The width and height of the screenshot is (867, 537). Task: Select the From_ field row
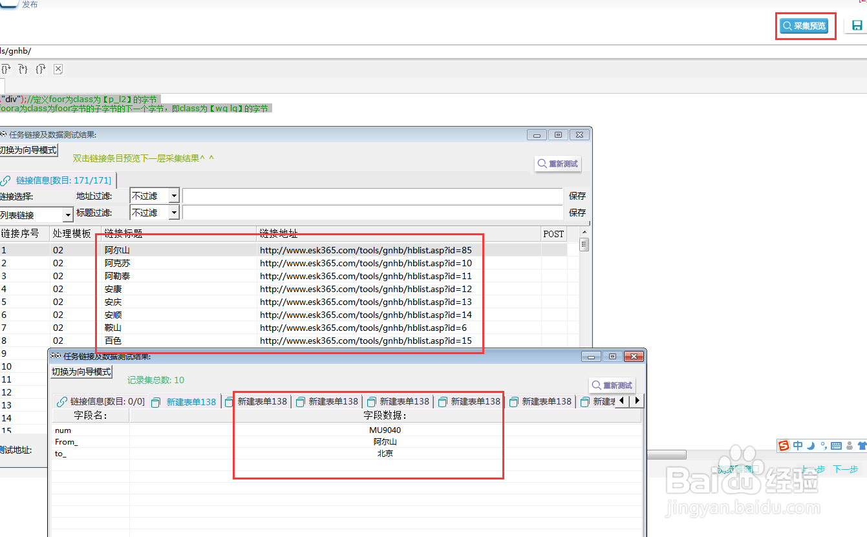point(347,442)
